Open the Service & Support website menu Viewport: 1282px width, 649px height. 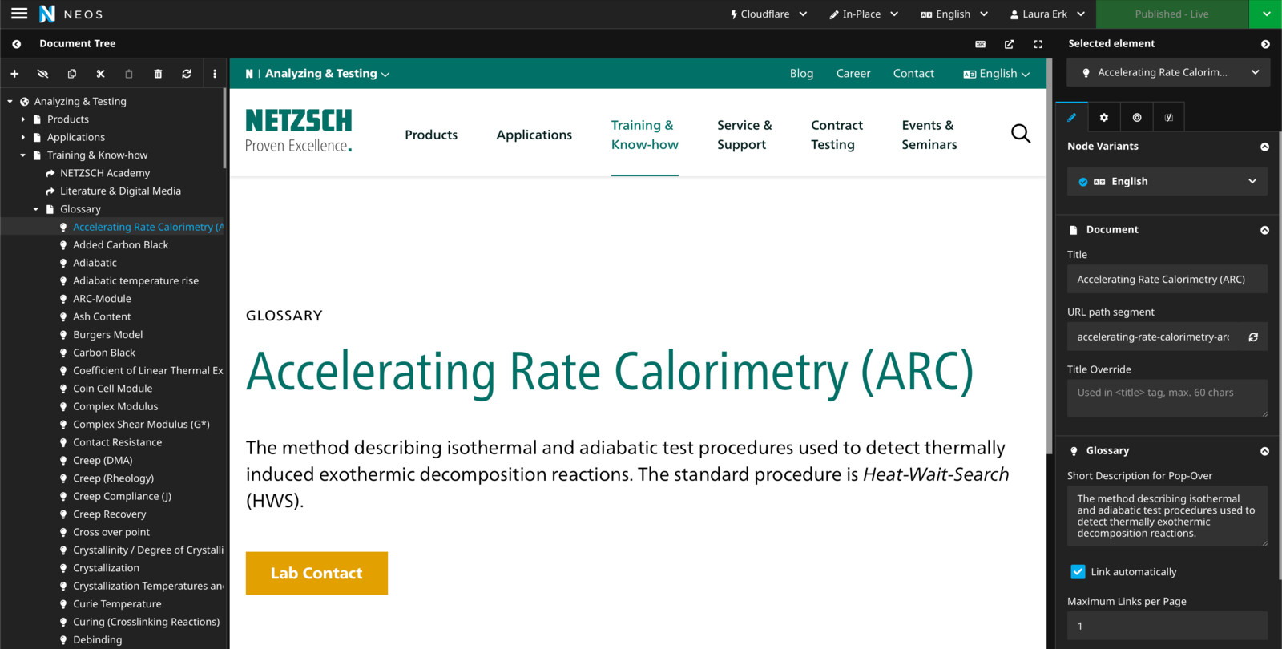(x=744, y=135)
